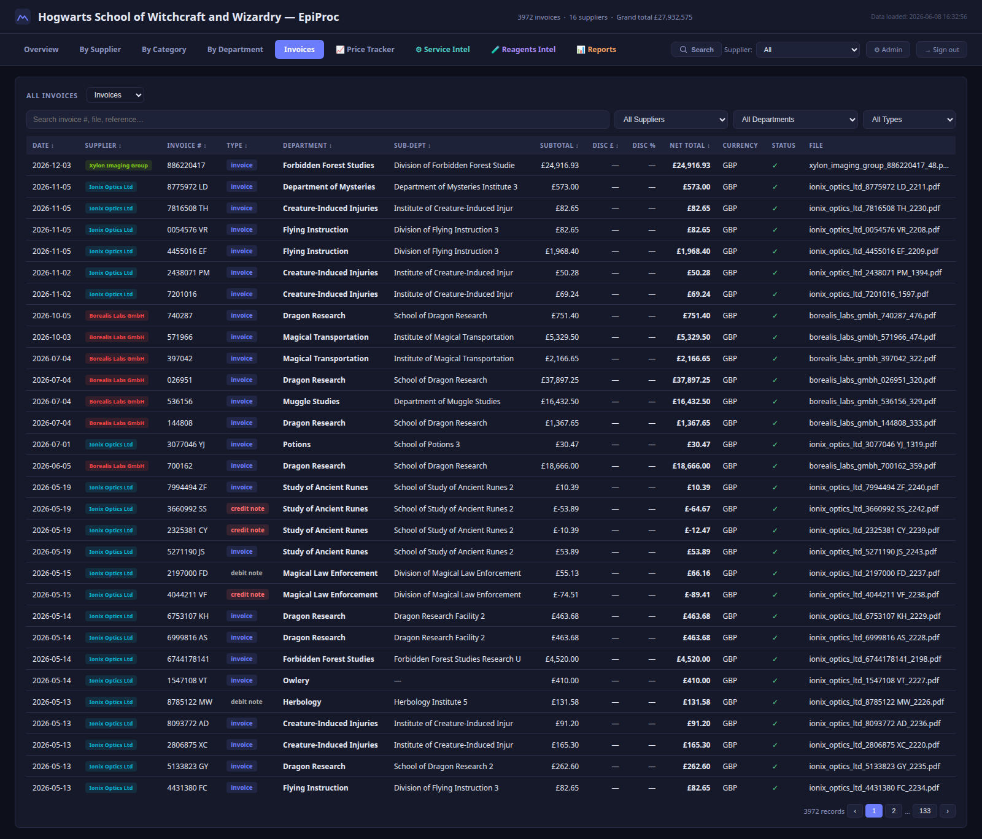
Task: Click the pencil icon on Reagents Intel
Action: click(495, 50)
